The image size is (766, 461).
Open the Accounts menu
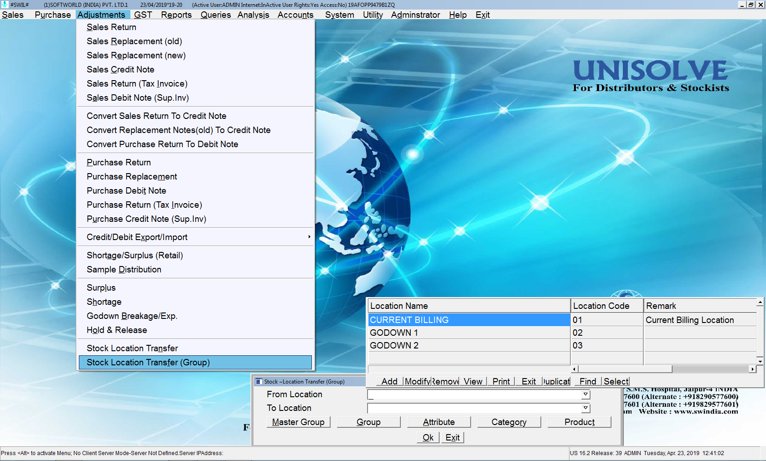coord(295,15)
